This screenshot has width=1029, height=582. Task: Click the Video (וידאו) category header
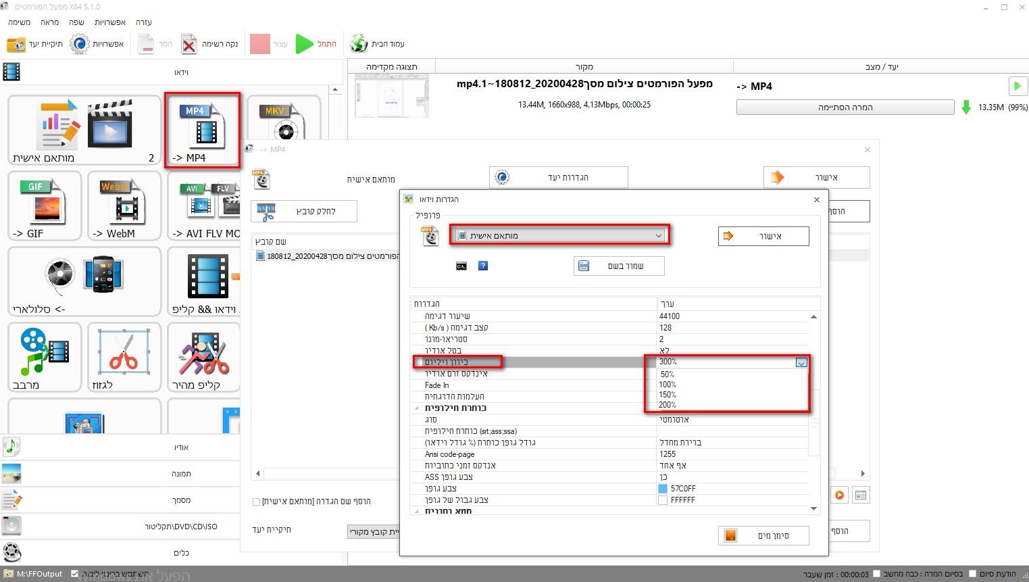172,72
